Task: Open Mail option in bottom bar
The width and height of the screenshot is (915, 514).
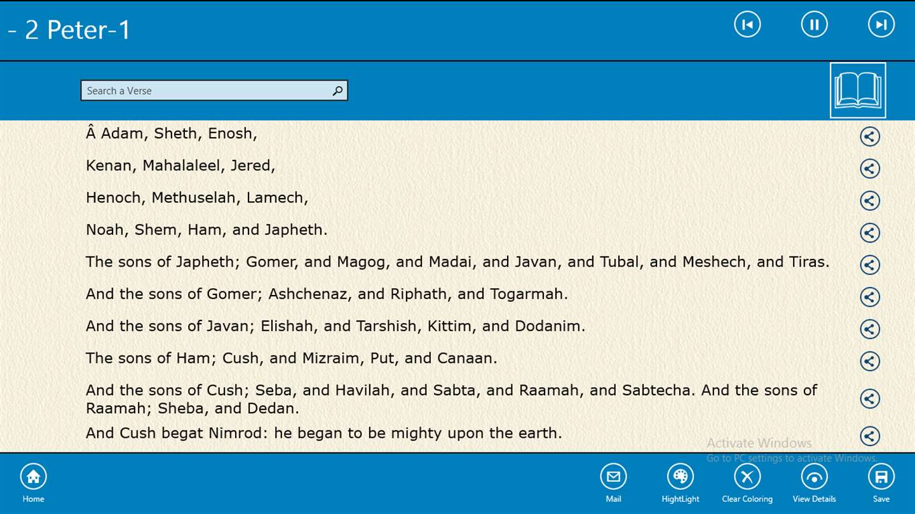Action: [613, 483]
